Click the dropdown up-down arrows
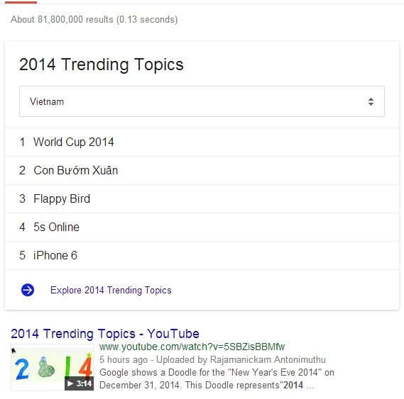 click(371, 101)
